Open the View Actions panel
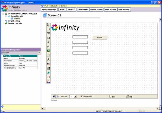The image size is (162, 113). point(111,10)
